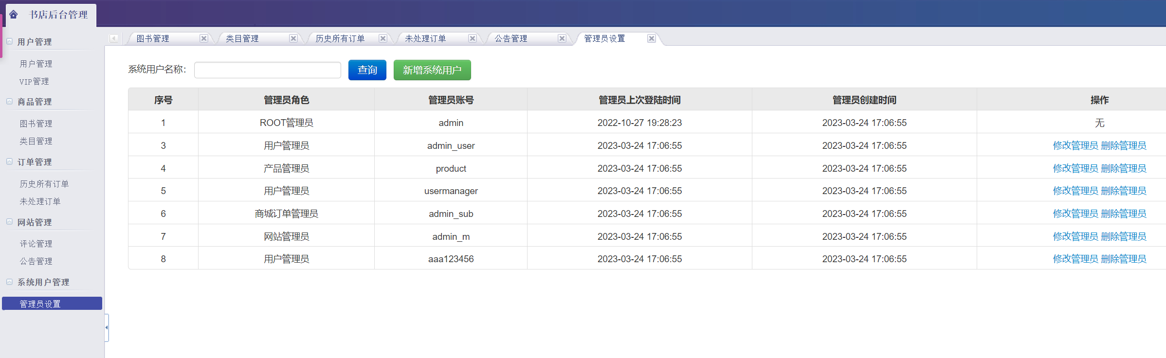Click the ROOT管理员 role cell
Screen dimensions: 1166x358
(x=286, y=123)
